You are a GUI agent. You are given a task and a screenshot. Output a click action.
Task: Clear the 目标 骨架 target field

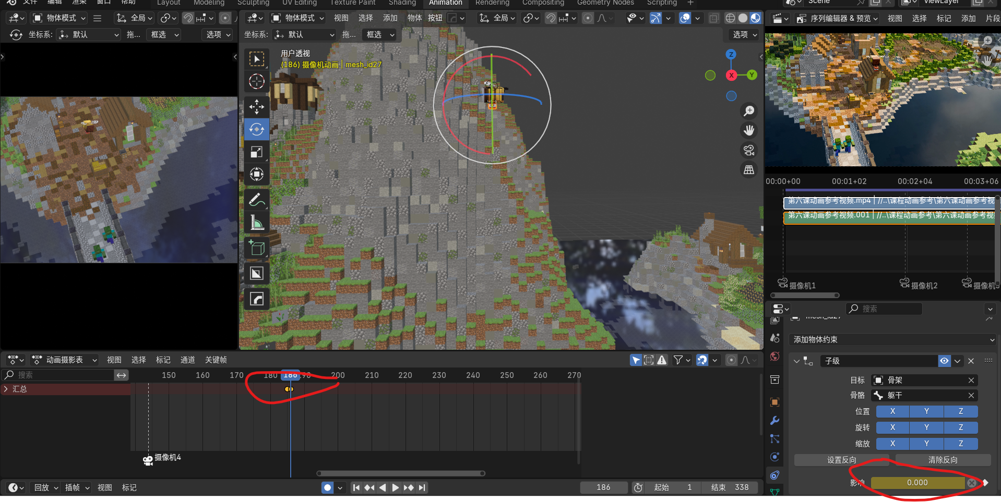tap(971, 380)
